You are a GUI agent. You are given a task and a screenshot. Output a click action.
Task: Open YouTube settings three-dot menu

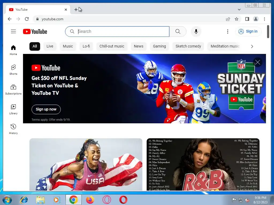[x=227, y=31]
